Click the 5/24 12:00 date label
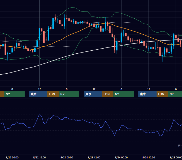Viewport: 182px width, 160px height. 149,157
